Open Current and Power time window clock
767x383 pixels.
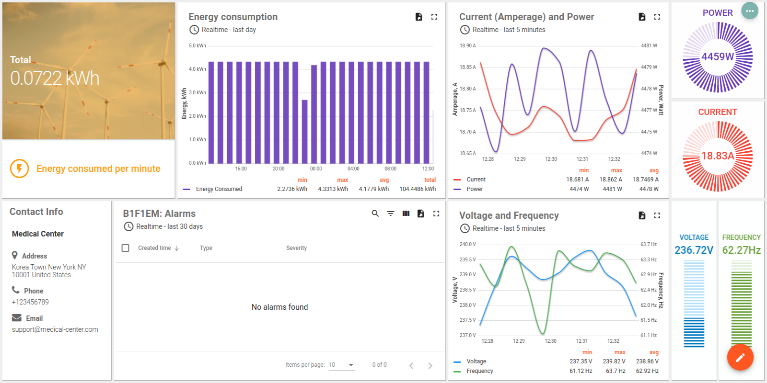click(465, 30)
